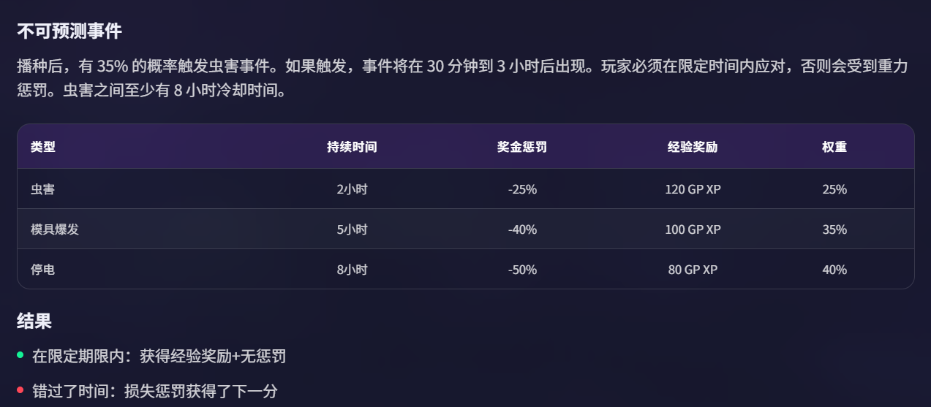This screenshot has width=931, height=407.
Task: Click the 在限定期限内 result line
Action: coord(159,357)
